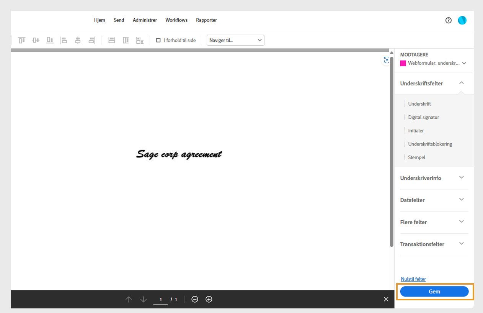The height and width of the screenshot is (313, 483).
Task: Click the align horizontal centers icon
Action: tap(78, 40)
